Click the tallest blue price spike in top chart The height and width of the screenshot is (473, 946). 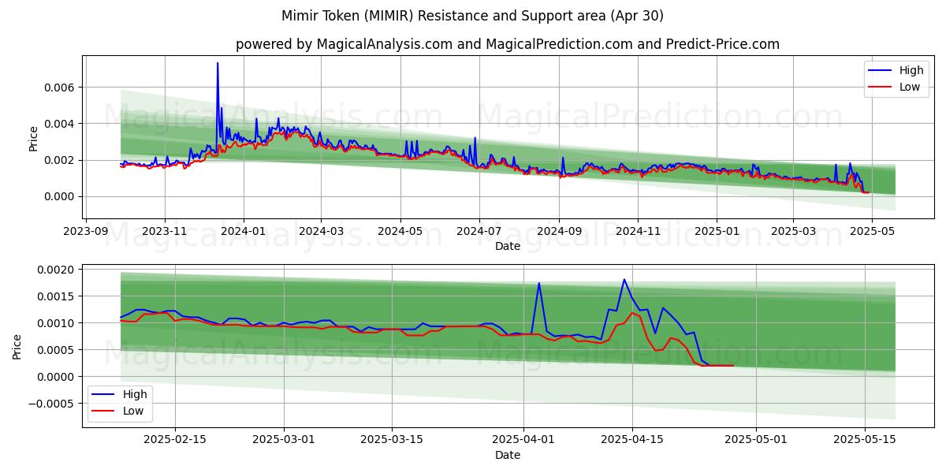pyautogui.click(x=218, y=64)
